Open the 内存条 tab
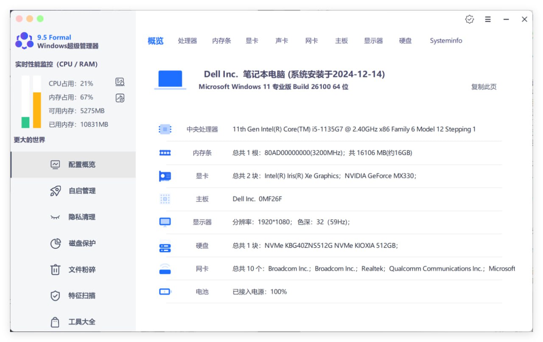 [x=221, y=41]
